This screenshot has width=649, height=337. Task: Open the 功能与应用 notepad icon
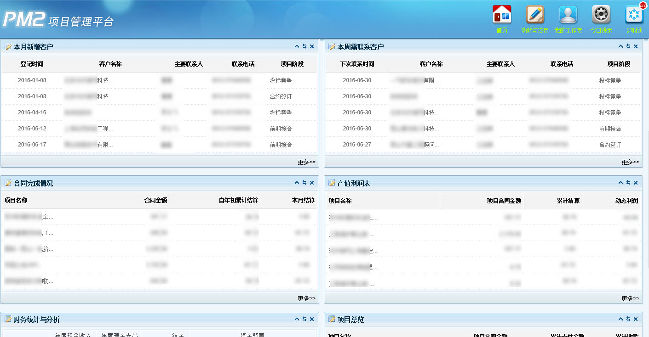[535, 15]
